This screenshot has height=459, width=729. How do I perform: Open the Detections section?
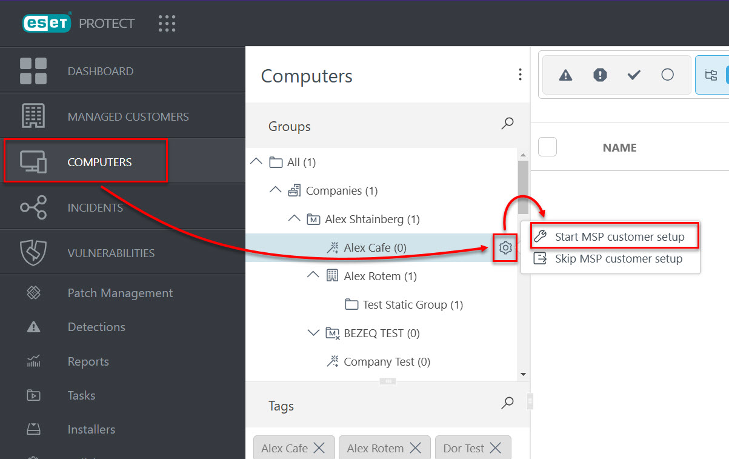point(96,327)
